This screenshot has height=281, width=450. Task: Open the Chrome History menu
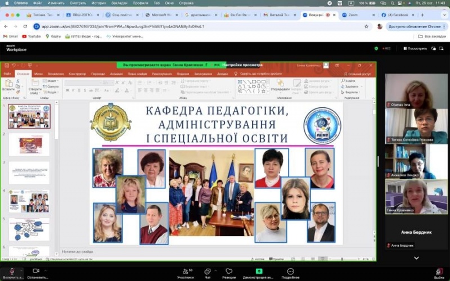pyautogui.click(x=98, y=3)
